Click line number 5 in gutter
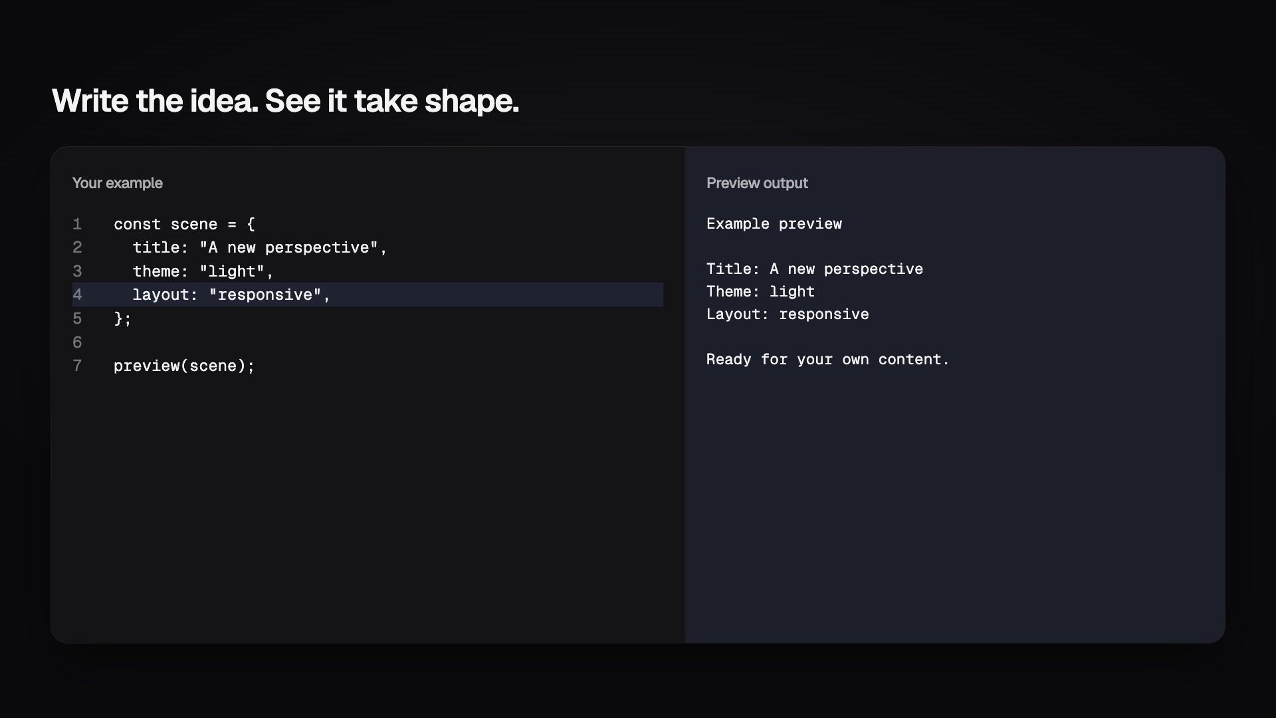The image size is (1276, 718). (x=77, y=318)
